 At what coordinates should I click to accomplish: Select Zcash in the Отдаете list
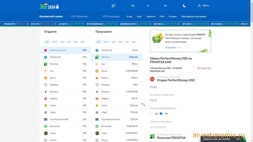(x=65, y=133)
